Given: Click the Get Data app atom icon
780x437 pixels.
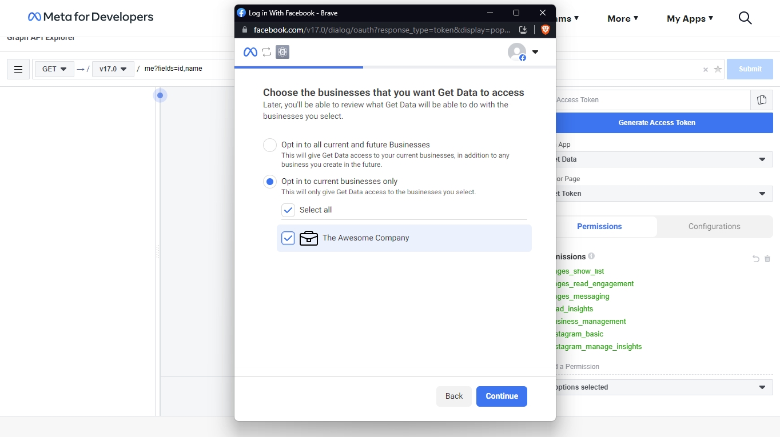Looking at the screenshot, I should pyautogui.click(x=282, y=52).
